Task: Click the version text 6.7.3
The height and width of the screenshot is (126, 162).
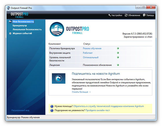Action: [137, 34]
